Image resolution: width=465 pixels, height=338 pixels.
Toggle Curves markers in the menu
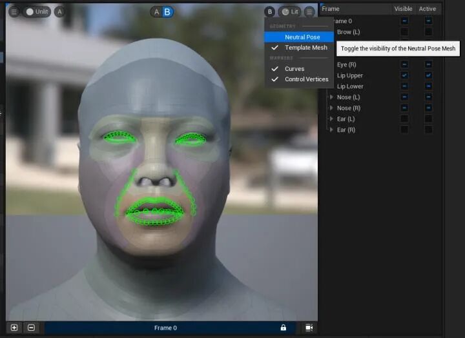tap(299, 69)
